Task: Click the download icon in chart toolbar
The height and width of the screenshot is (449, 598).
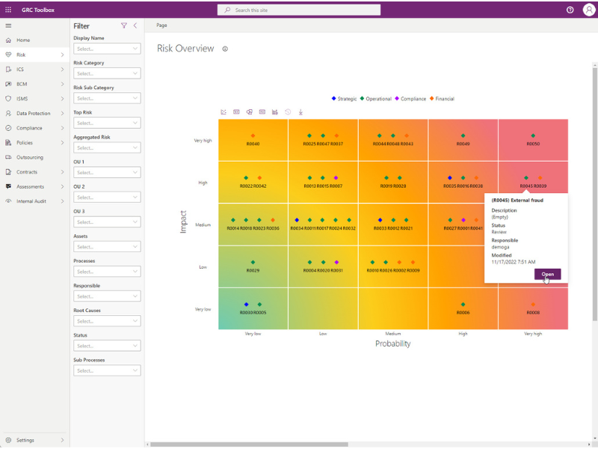Action: tap(300, 112)
